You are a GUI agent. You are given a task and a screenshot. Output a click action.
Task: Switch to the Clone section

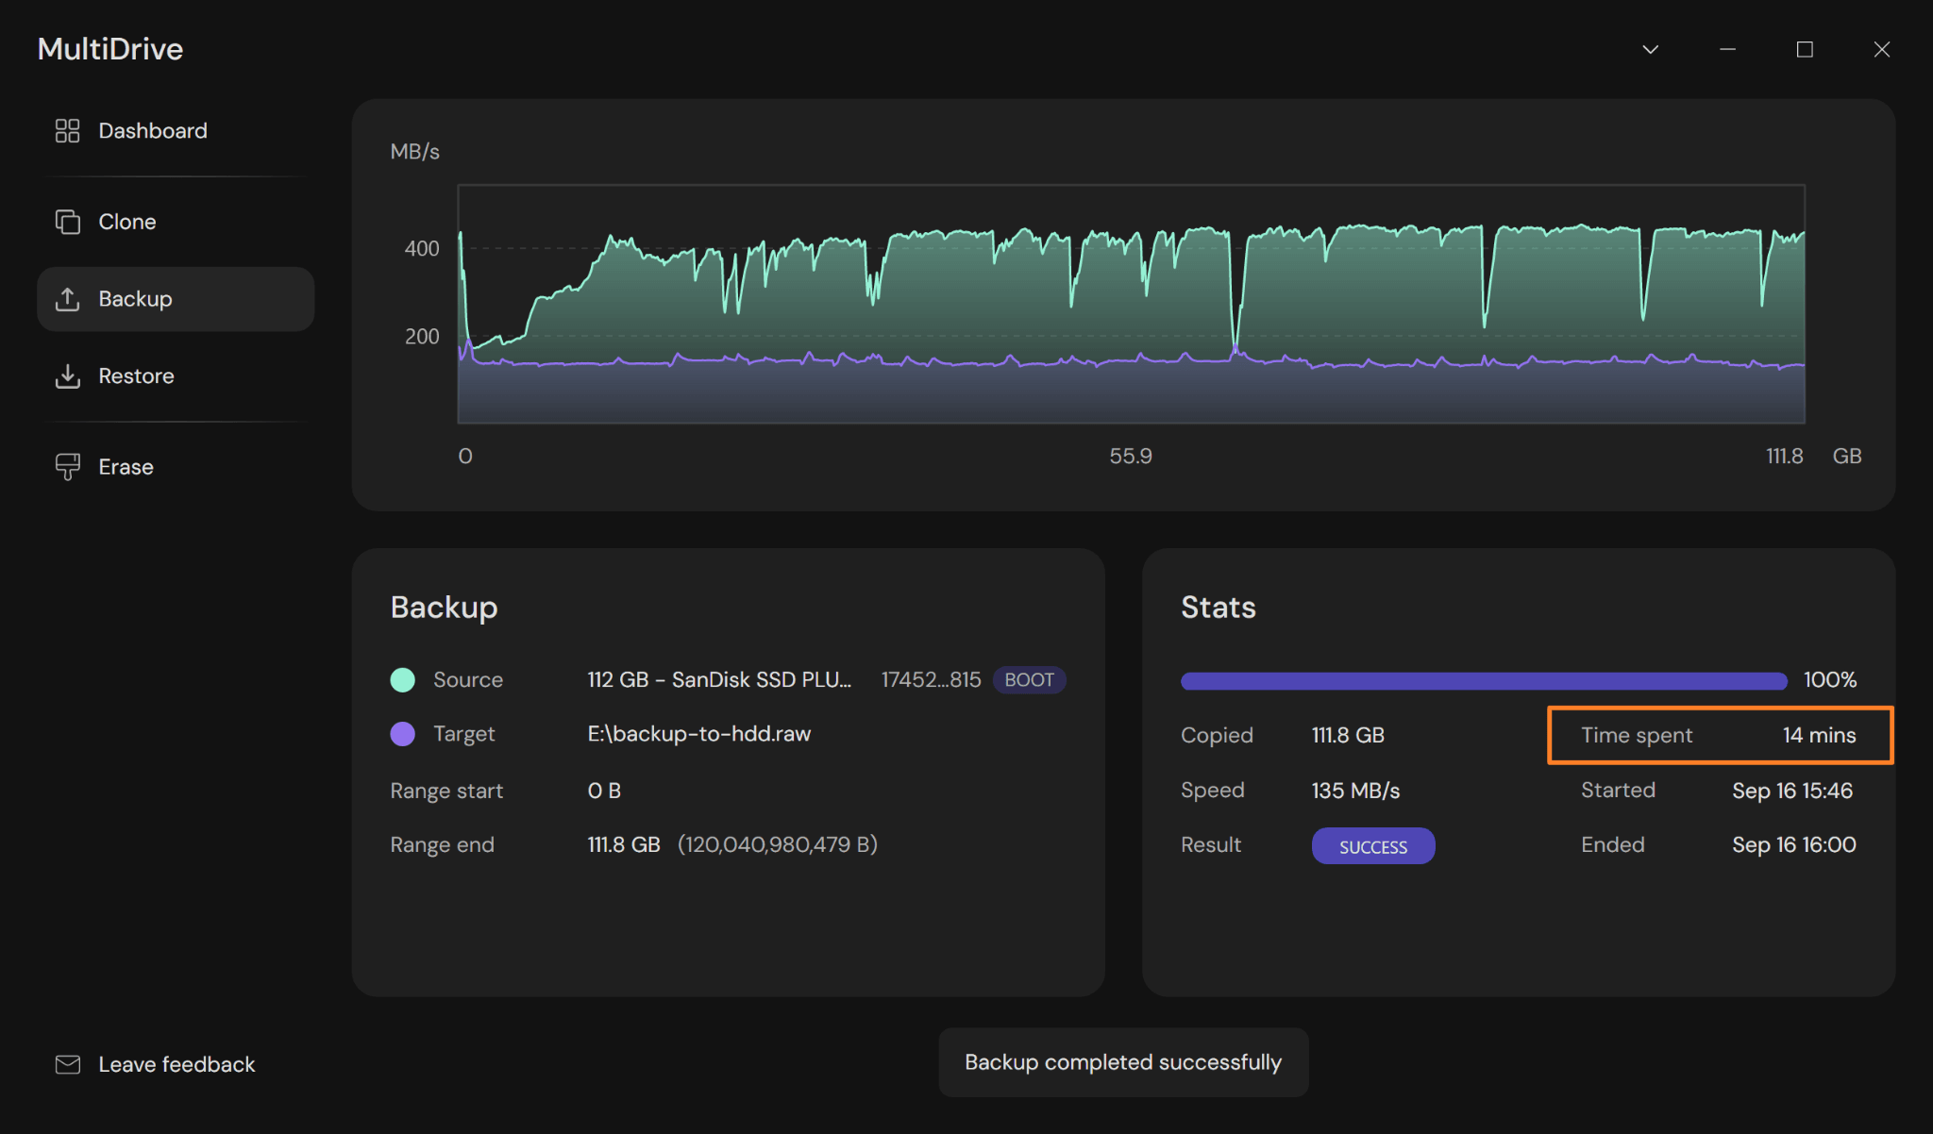coord(176,222)
